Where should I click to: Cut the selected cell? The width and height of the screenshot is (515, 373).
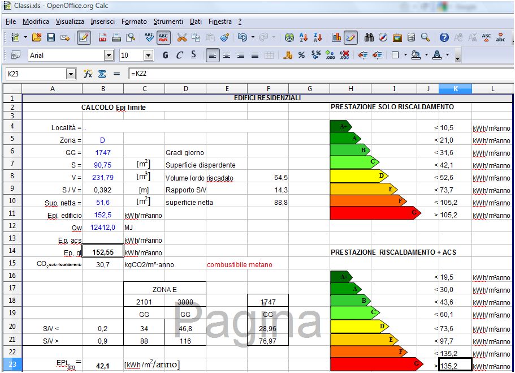(x=181, y=37)
